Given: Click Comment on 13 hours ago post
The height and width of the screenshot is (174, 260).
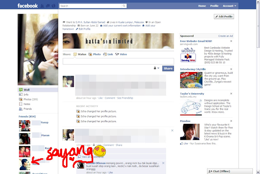Looking at the screenshot, I should point(109,145).
